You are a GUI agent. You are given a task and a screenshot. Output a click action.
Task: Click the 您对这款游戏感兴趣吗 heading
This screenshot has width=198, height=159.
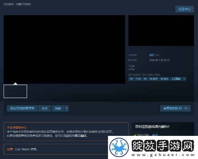click(152, 126)
